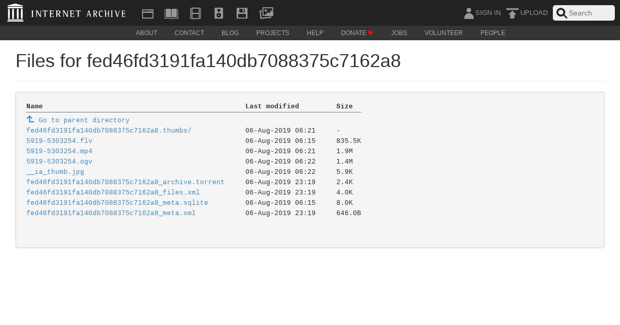Select the date in the .ogv row
Image resolution: width=620 pixels, height=325 pixels.
[281, 161]
